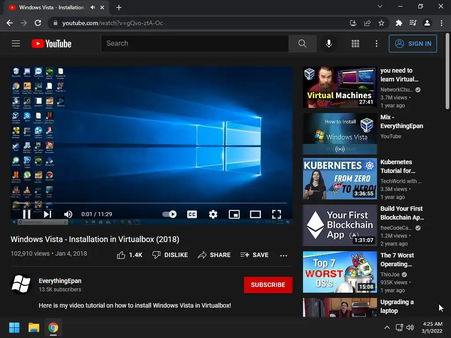
Task: Open The 7 Worst Operating Systems title
Action: click(397, 260)
